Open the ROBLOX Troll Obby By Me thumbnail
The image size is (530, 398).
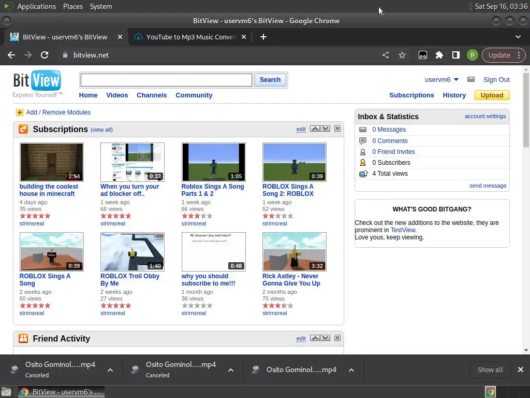(132, 252)
